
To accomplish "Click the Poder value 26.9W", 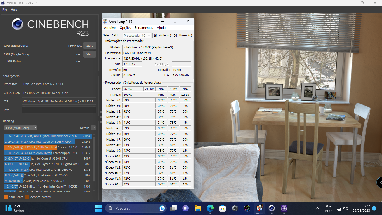I will tap(133, 89).
